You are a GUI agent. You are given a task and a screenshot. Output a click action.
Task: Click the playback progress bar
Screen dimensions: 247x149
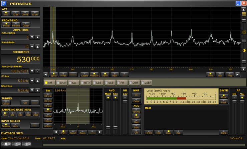coord(144,145)
